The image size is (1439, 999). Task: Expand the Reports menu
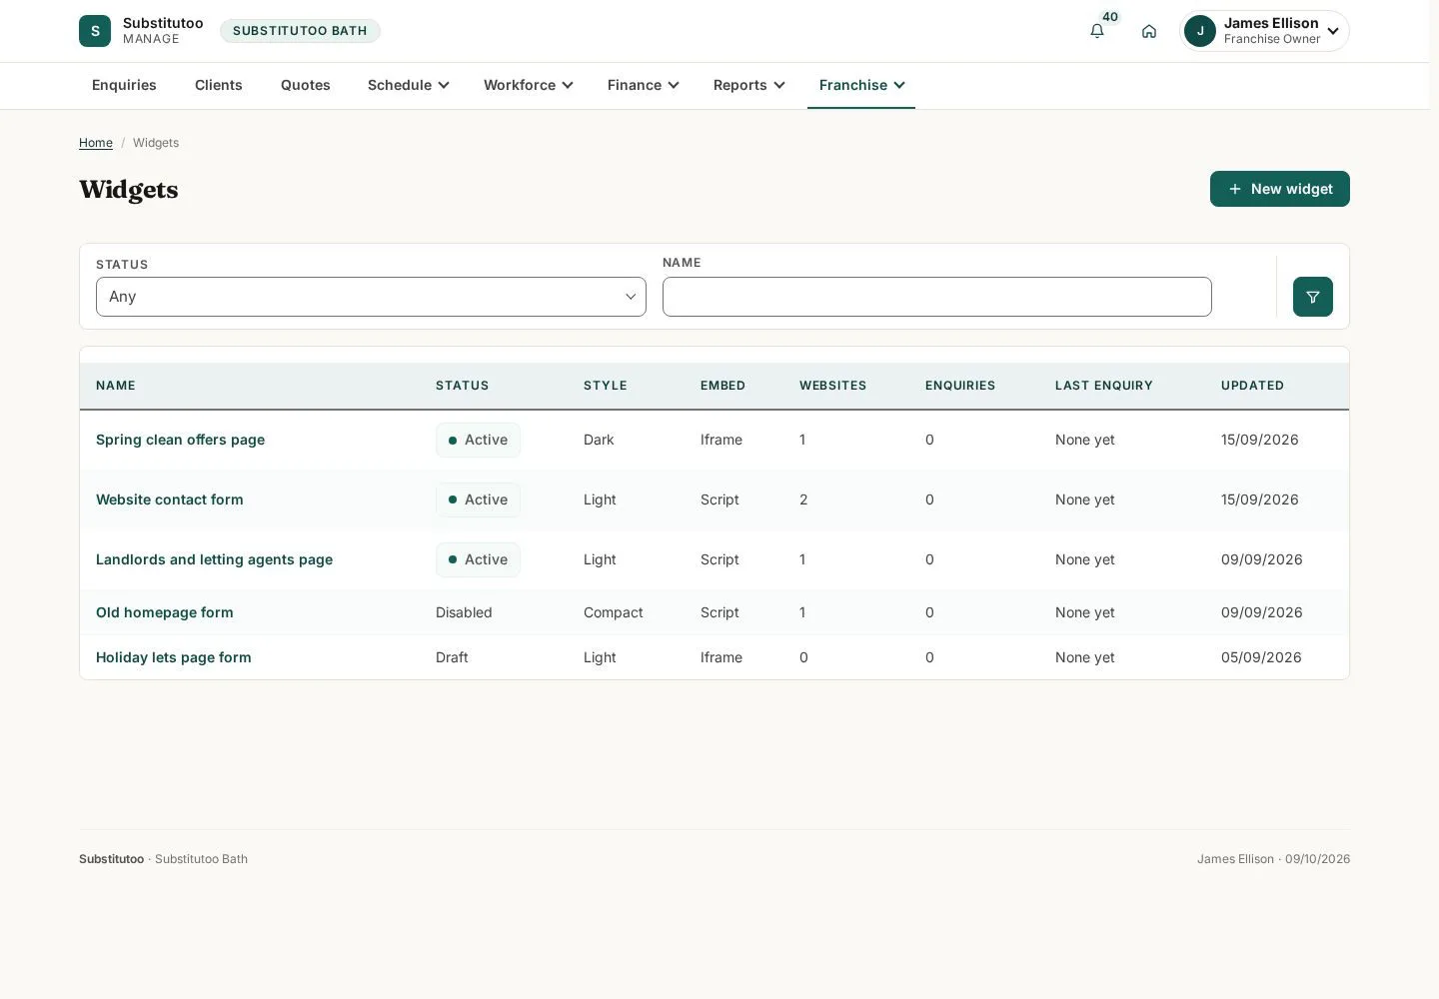pyautogui.click(x=748, y=85)
